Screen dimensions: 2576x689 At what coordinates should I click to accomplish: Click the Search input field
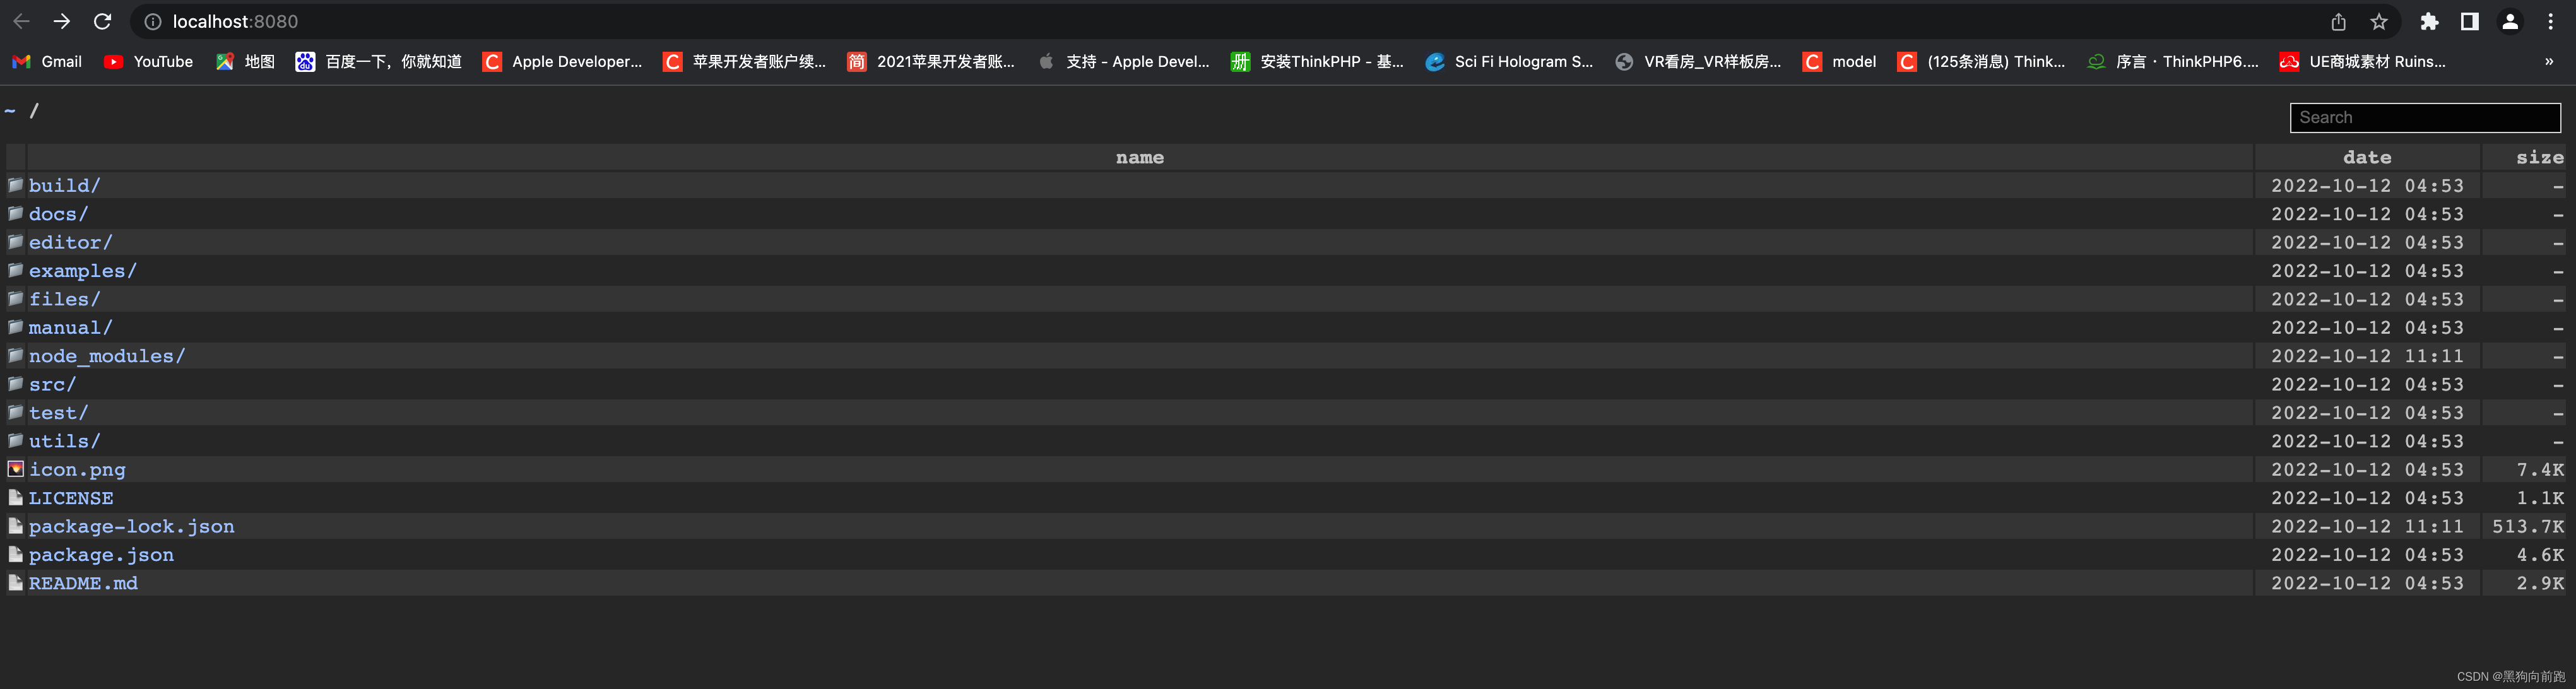point(2425,117)
